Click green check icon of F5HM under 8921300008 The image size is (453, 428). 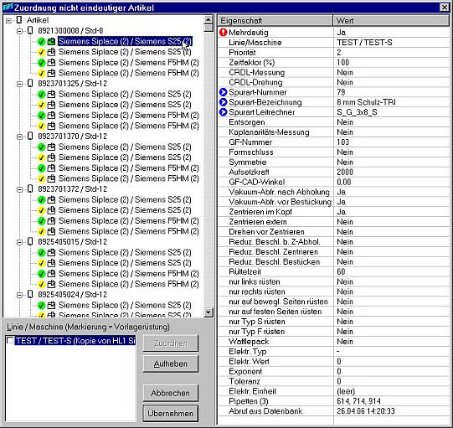(x=42, y=63)
